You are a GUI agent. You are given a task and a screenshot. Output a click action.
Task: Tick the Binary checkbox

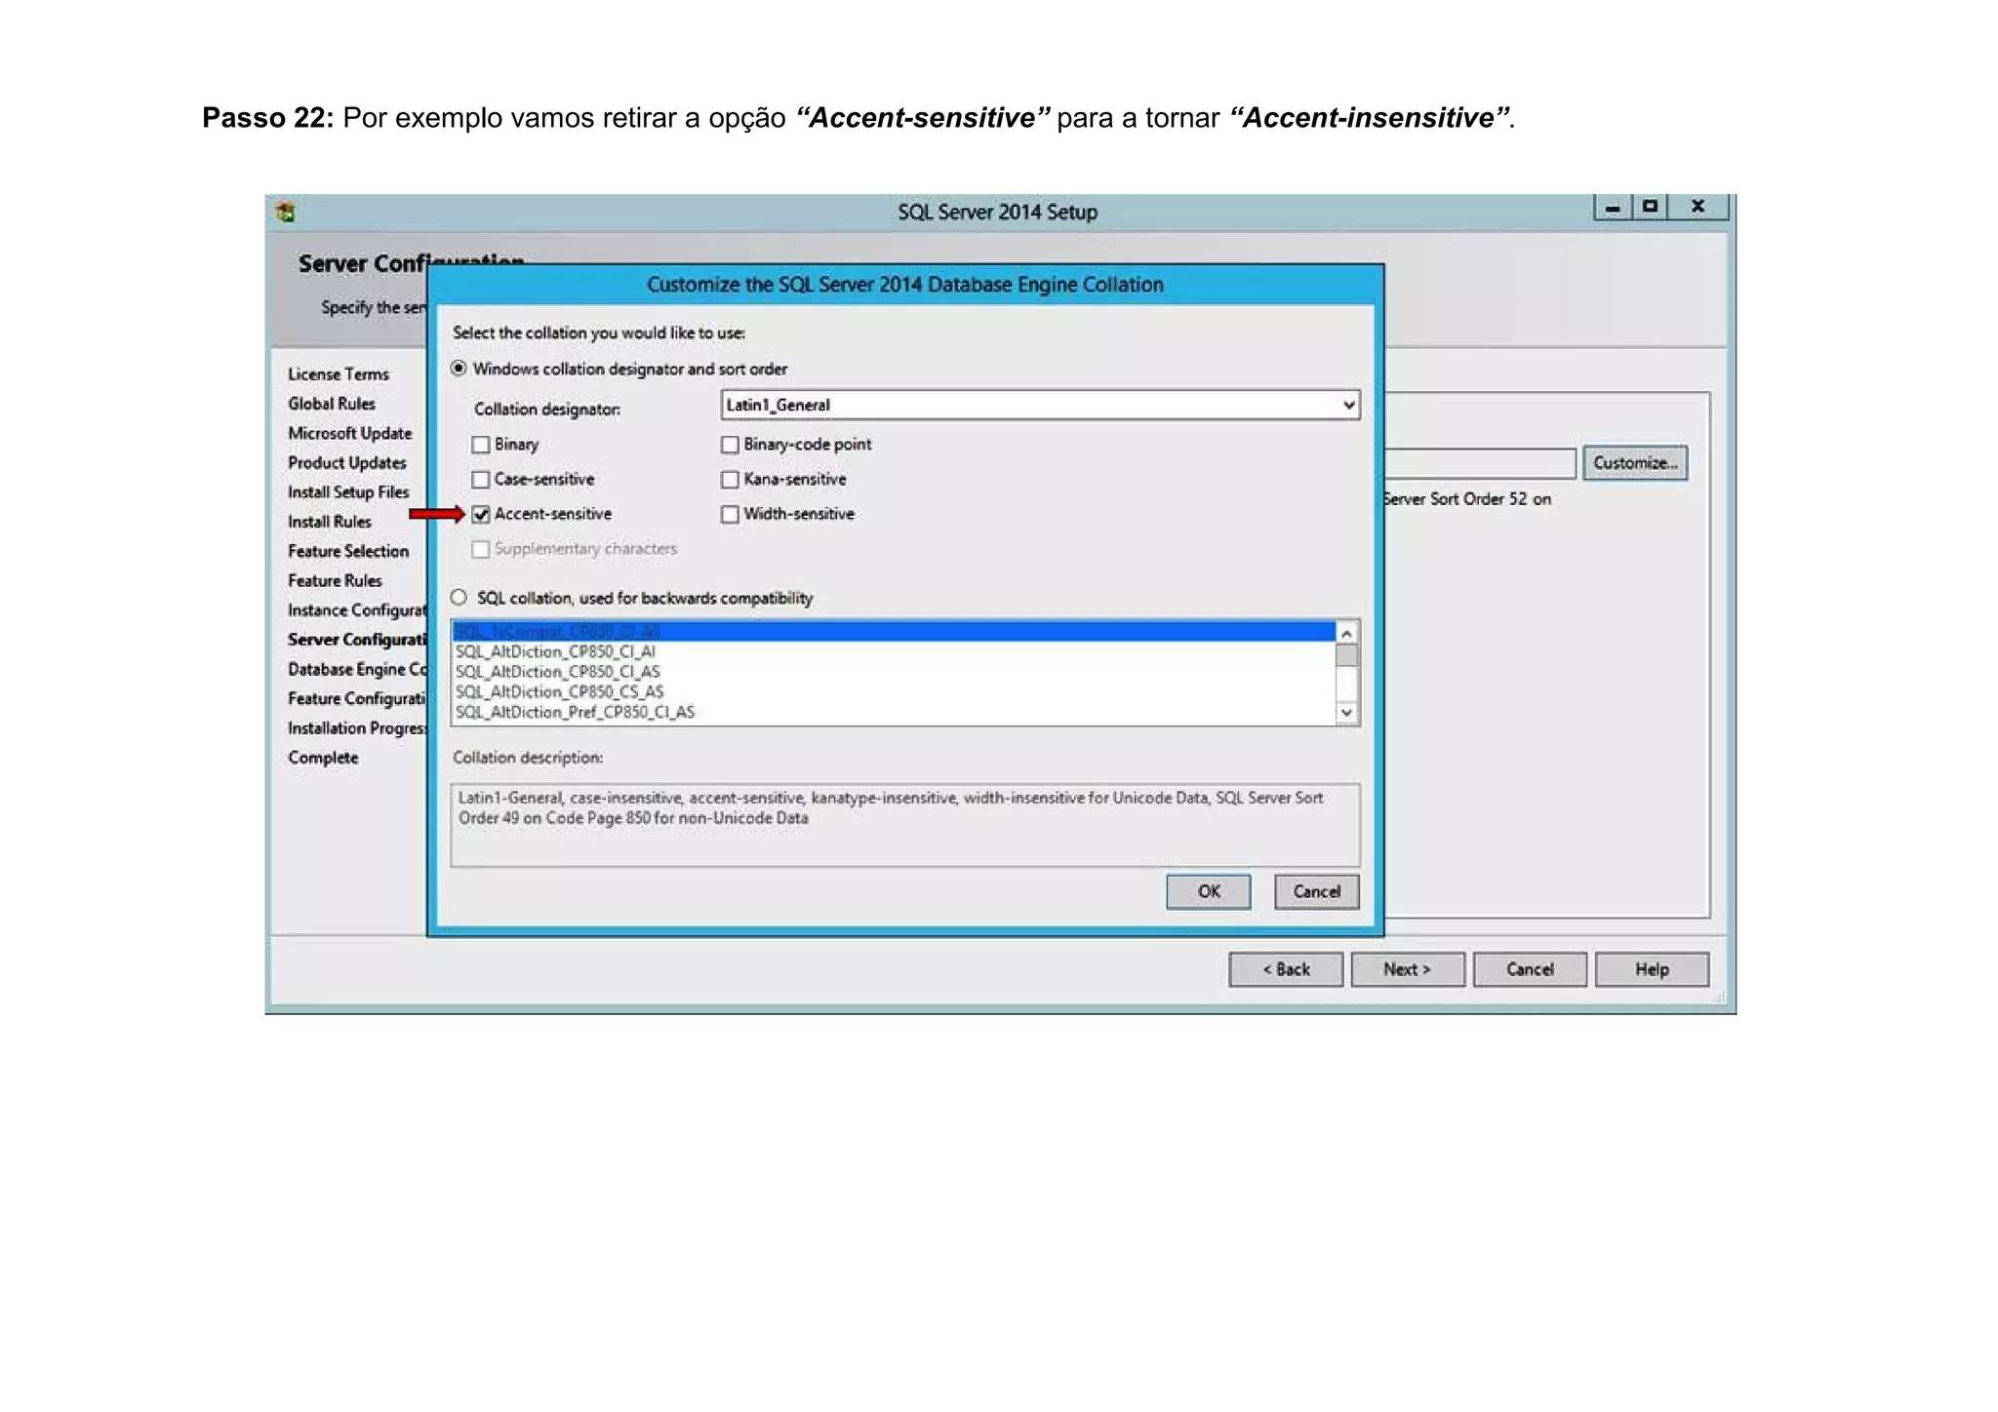[x=481, y=445]
